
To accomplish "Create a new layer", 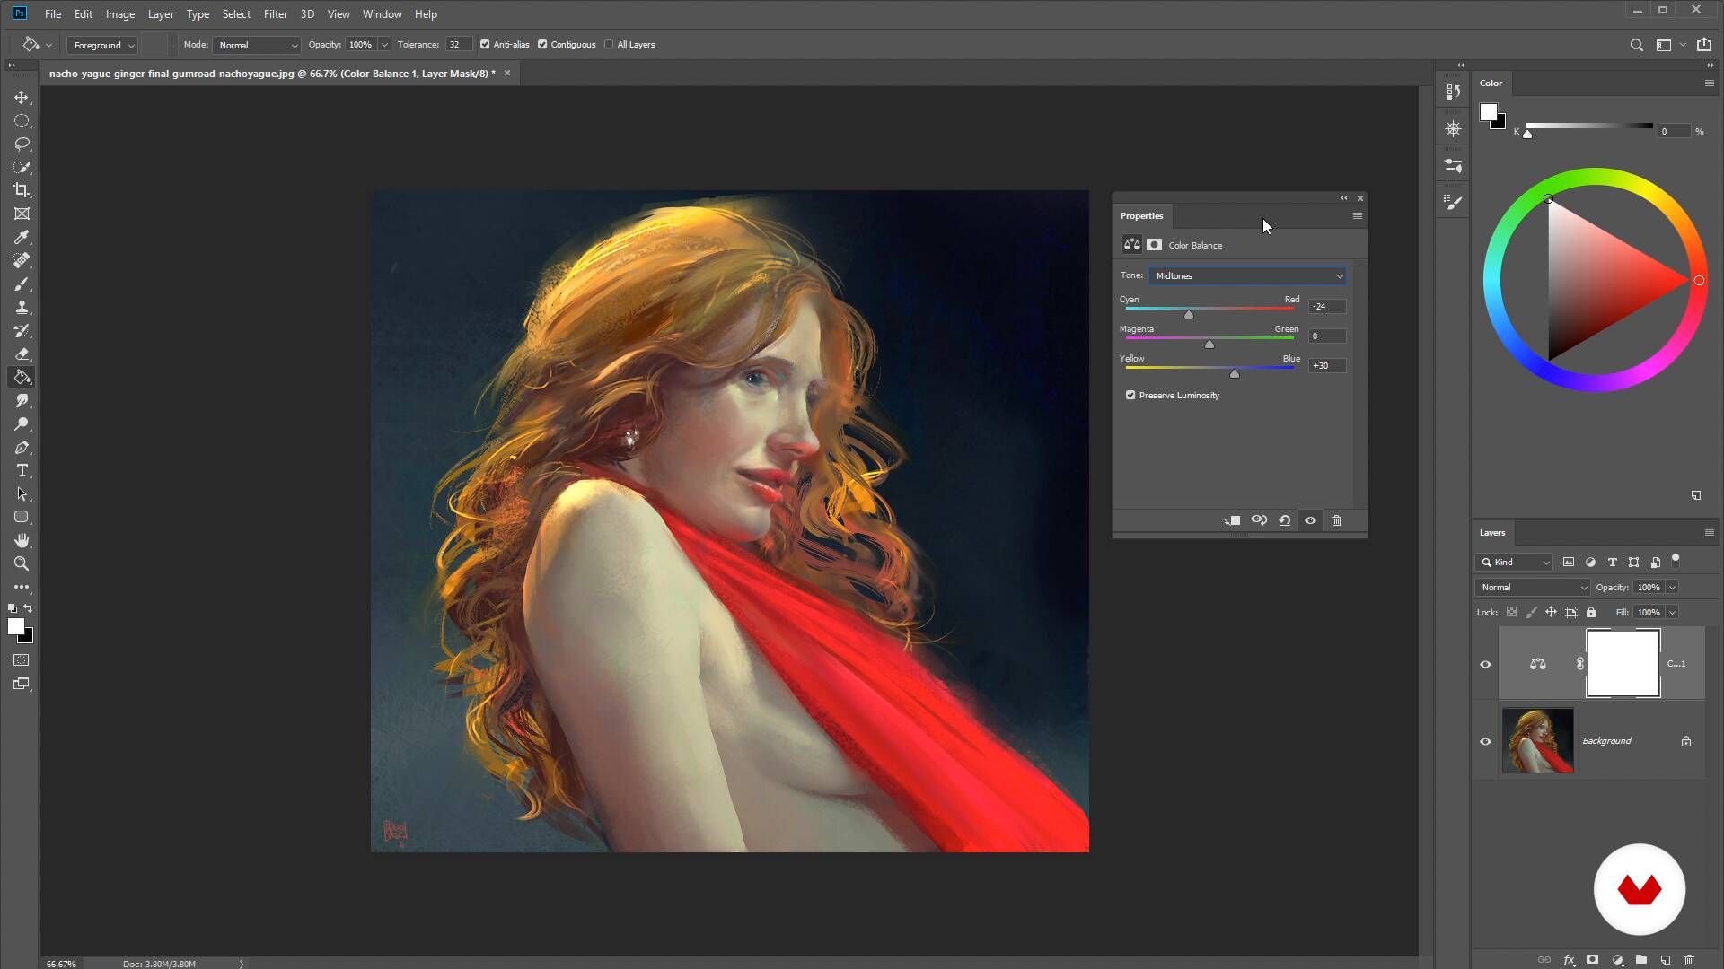I will click(1666, 960).
